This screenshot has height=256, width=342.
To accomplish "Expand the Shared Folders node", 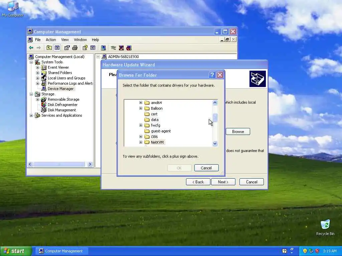I will tap(37, 73).
